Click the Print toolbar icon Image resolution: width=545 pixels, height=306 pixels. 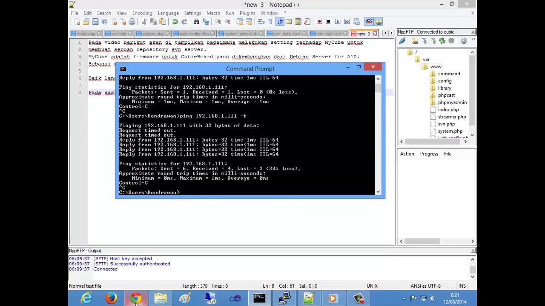tap(132, 22)
